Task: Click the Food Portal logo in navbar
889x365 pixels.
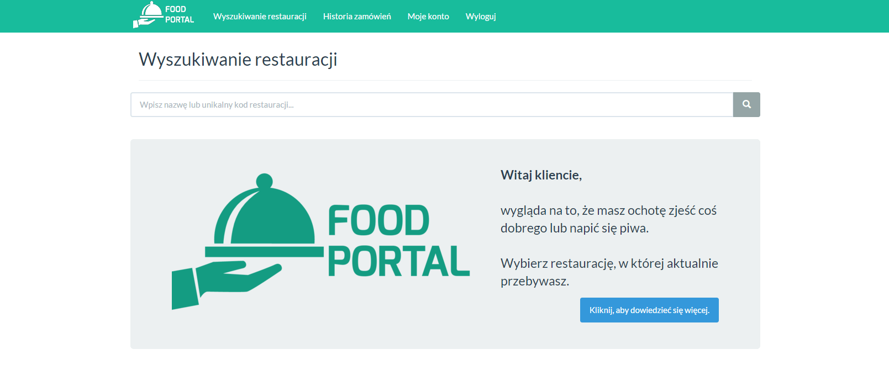Action: [x=164, y=15]
